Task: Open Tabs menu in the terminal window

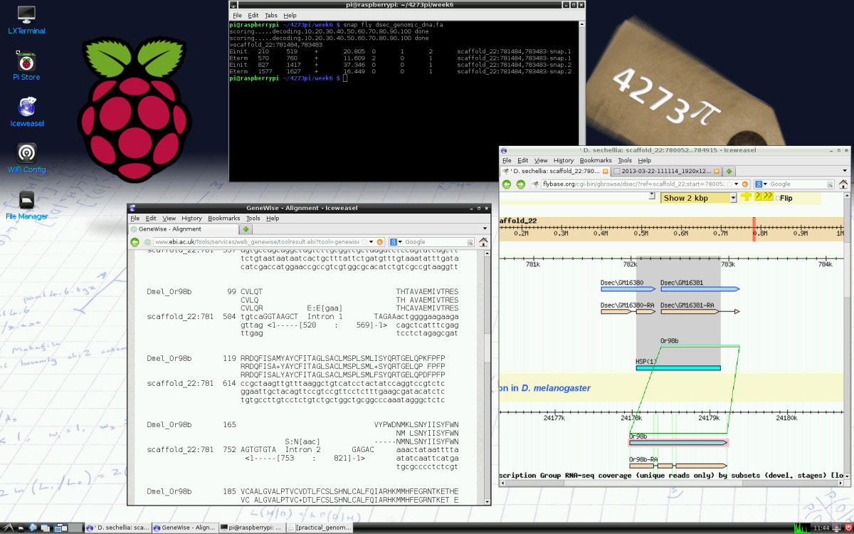Action: 270,15
